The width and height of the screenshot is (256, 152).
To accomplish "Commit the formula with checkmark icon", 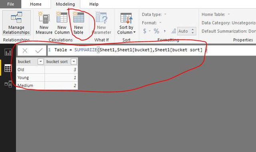I will coord(39,50).
